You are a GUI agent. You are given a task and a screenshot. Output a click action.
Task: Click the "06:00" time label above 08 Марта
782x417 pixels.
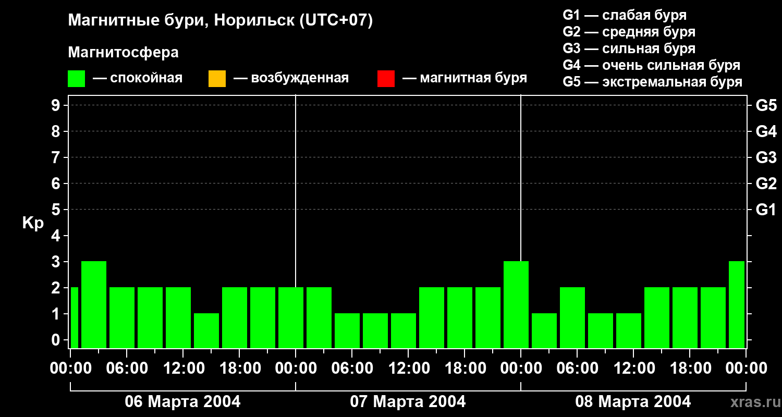coord(577,369)
